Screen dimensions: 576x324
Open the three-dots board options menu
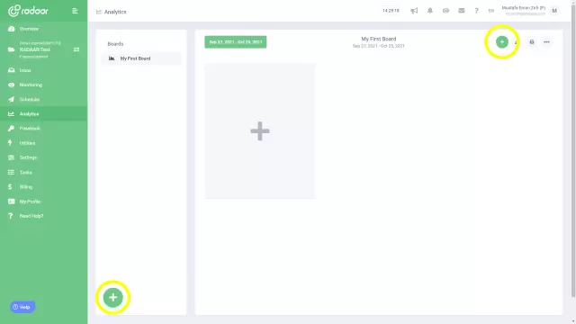[546, 42]
